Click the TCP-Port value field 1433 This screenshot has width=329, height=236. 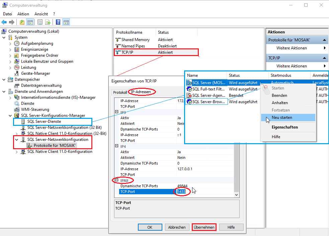tap(181, 192)
